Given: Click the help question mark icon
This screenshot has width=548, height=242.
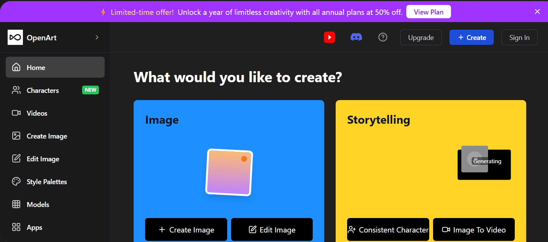Looking at the screenshot, I should pos(383,37).
